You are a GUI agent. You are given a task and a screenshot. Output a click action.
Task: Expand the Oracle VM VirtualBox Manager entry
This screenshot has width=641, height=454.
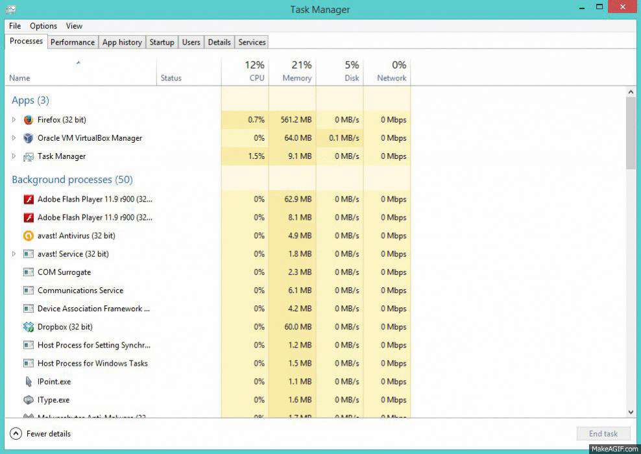pyautogui.click(x=14, y=138)
